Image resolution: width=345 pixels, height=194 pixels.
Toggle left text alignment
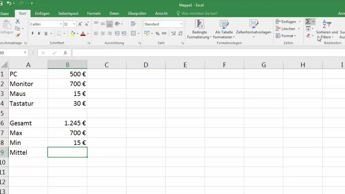tap(96, 33)
